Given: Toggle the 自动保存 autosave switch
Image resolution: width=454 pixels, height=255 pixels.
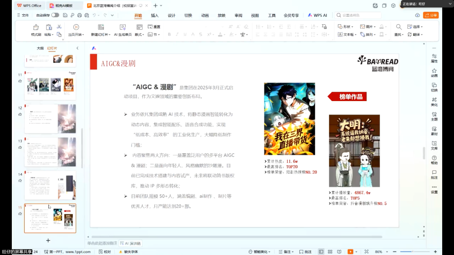Looking at the screenshot, I should click(x=55, y=15).
